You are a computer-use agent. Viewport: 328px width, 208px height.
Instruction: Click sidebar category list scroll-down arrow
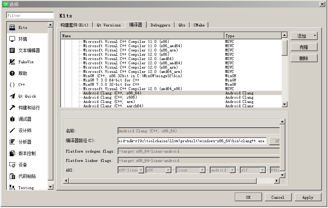pos(51,187)
